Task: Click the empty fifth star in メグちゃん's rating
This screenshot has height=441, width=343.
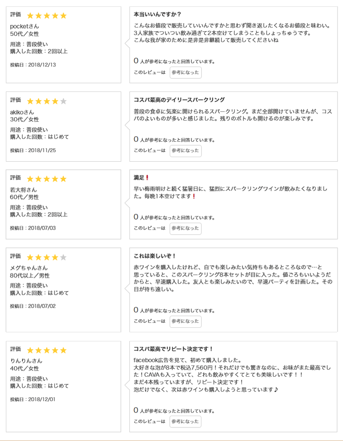Action: (x=63, y=257)
